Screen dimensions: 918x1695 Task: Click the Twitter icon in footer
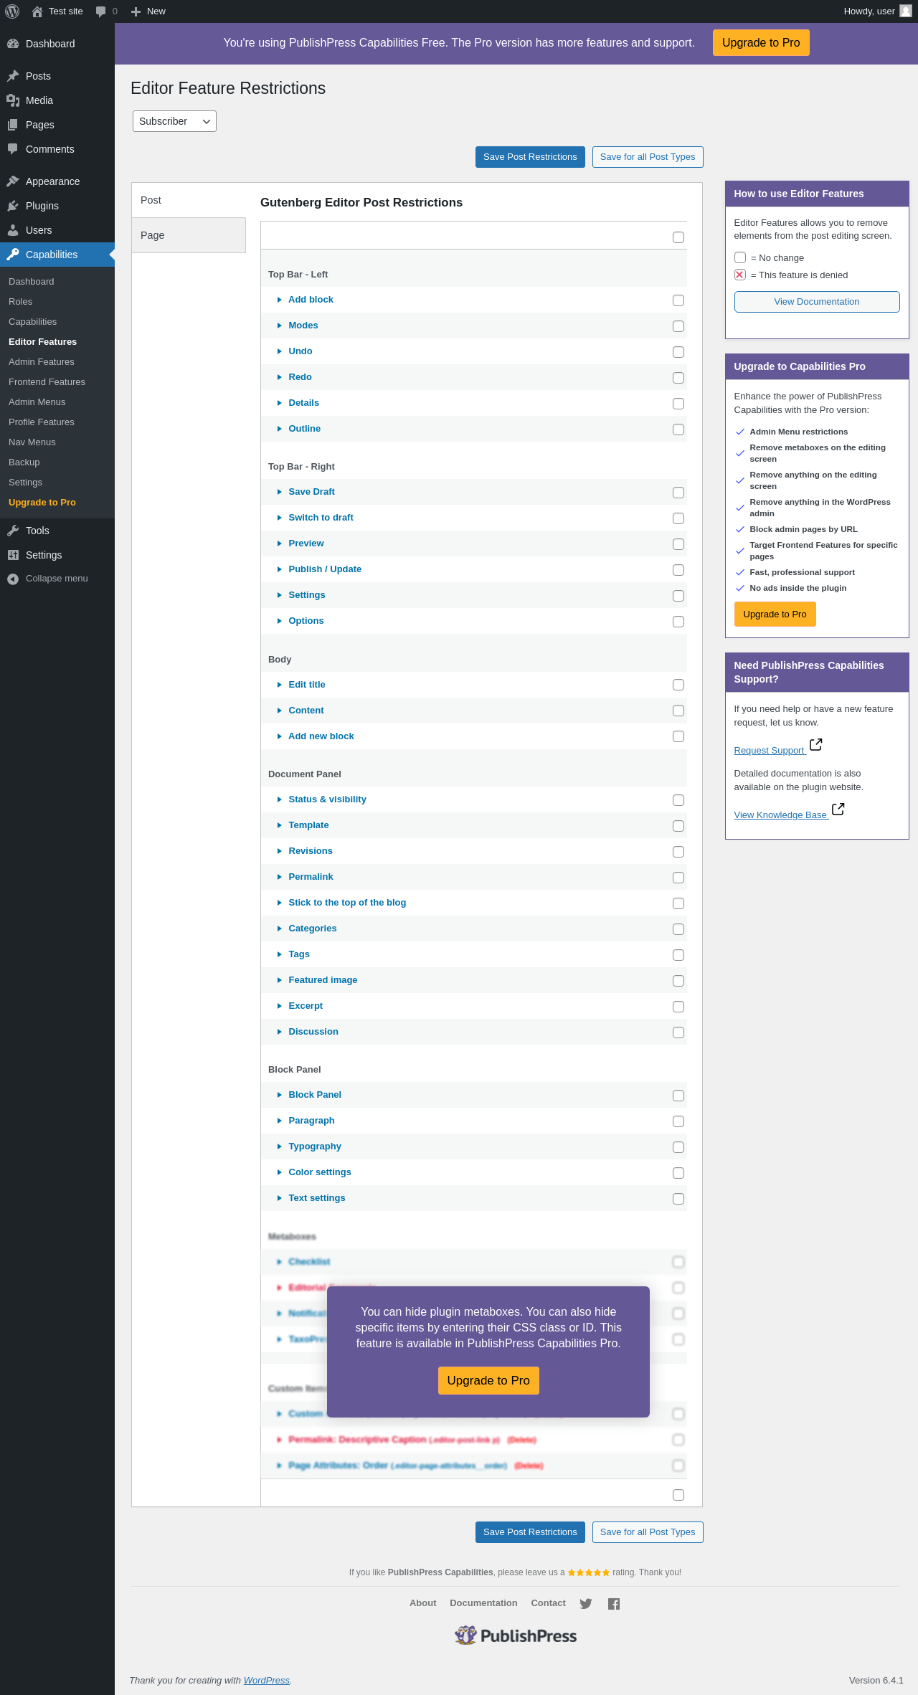586,1604
